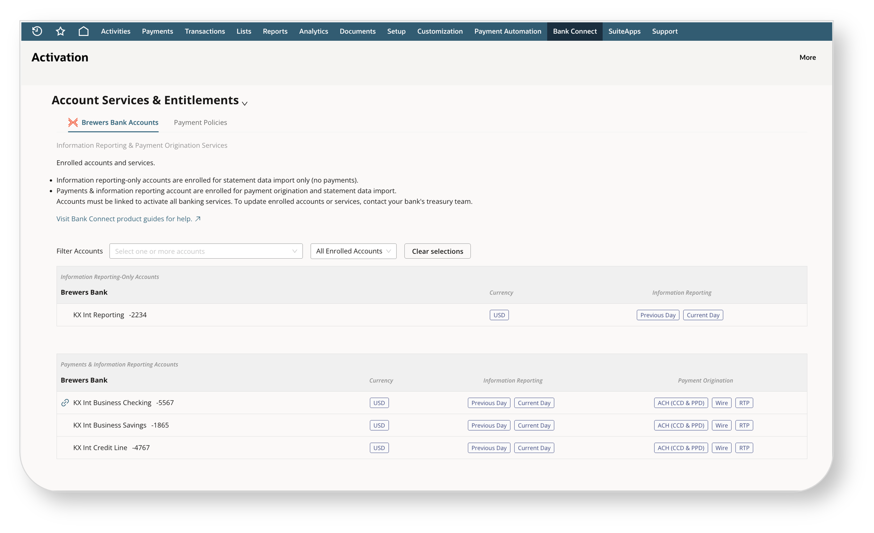
Task: Click the Information Reporting-Only Accounts section label
Action: coord(110,277)
